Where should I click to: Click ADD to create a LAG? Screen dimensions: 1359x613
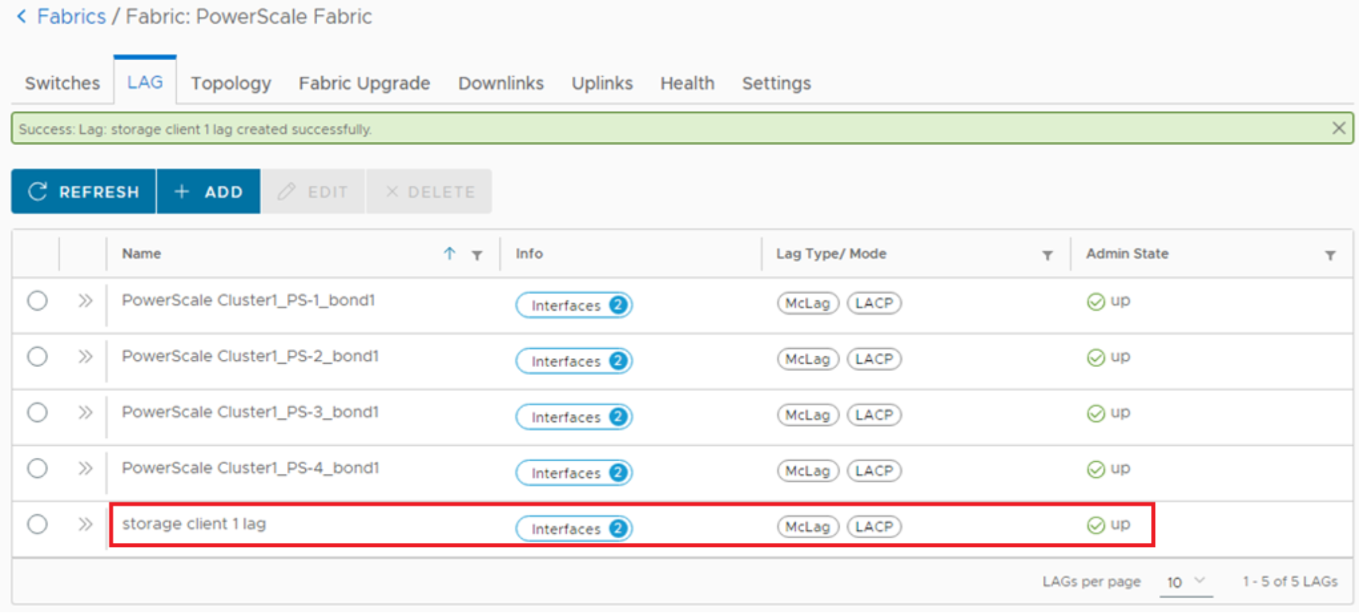point(209,192)
